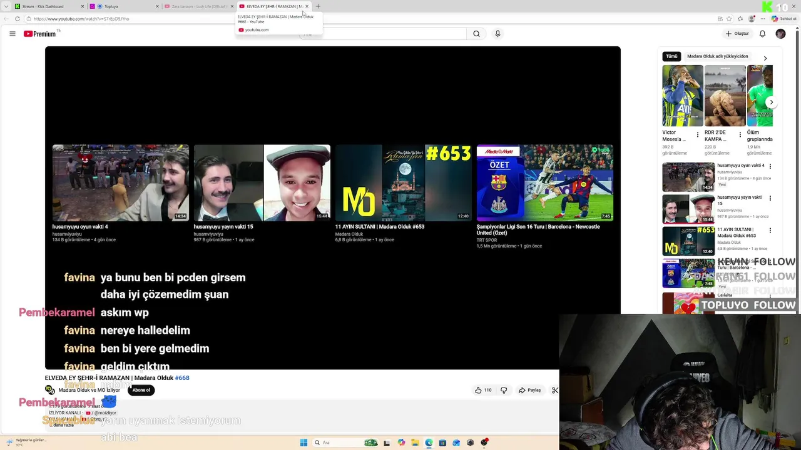
Task: Open Copilot Sohbet et button
Action: (x=785, y=19)
